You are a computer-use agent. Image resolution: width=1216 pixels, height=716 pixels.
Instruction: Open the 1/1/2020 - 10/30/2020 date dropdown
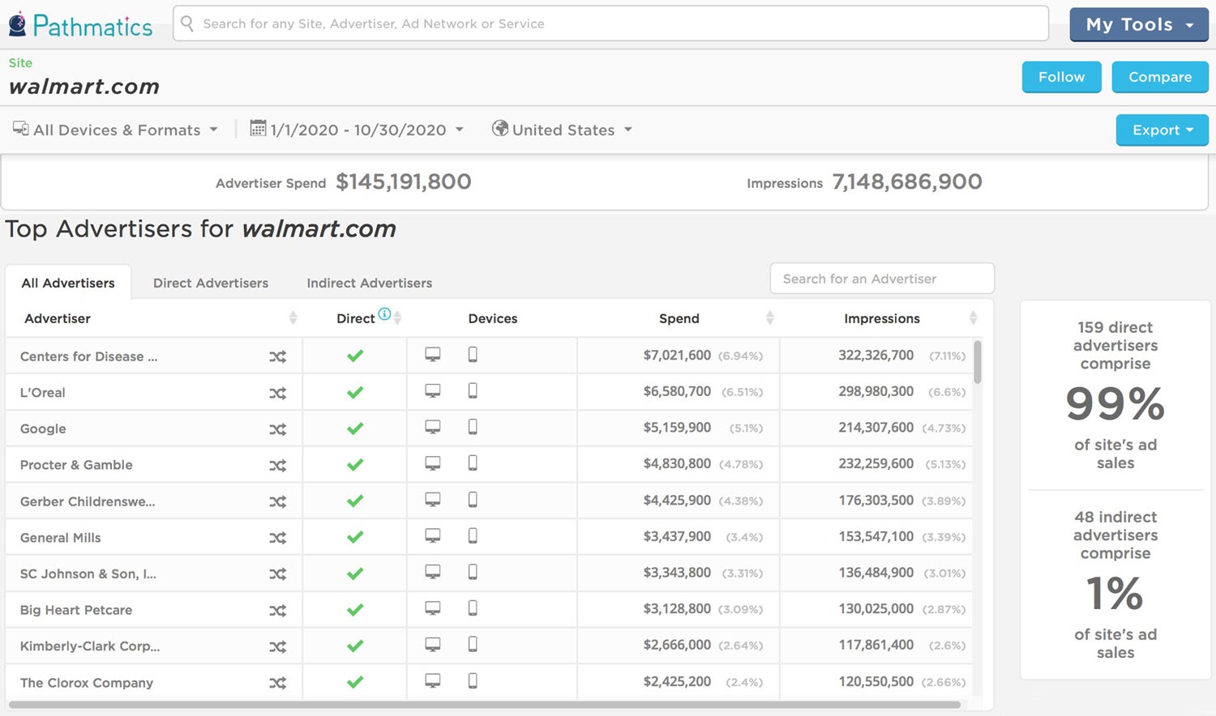[x=357, y=130]
